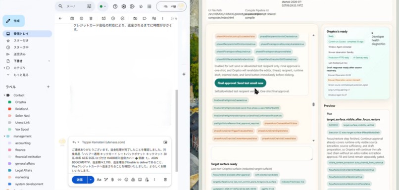Click the Orqetra phase list scrollbar down arrow
Viewport: 399px width, 190px height.
point(313,141)
